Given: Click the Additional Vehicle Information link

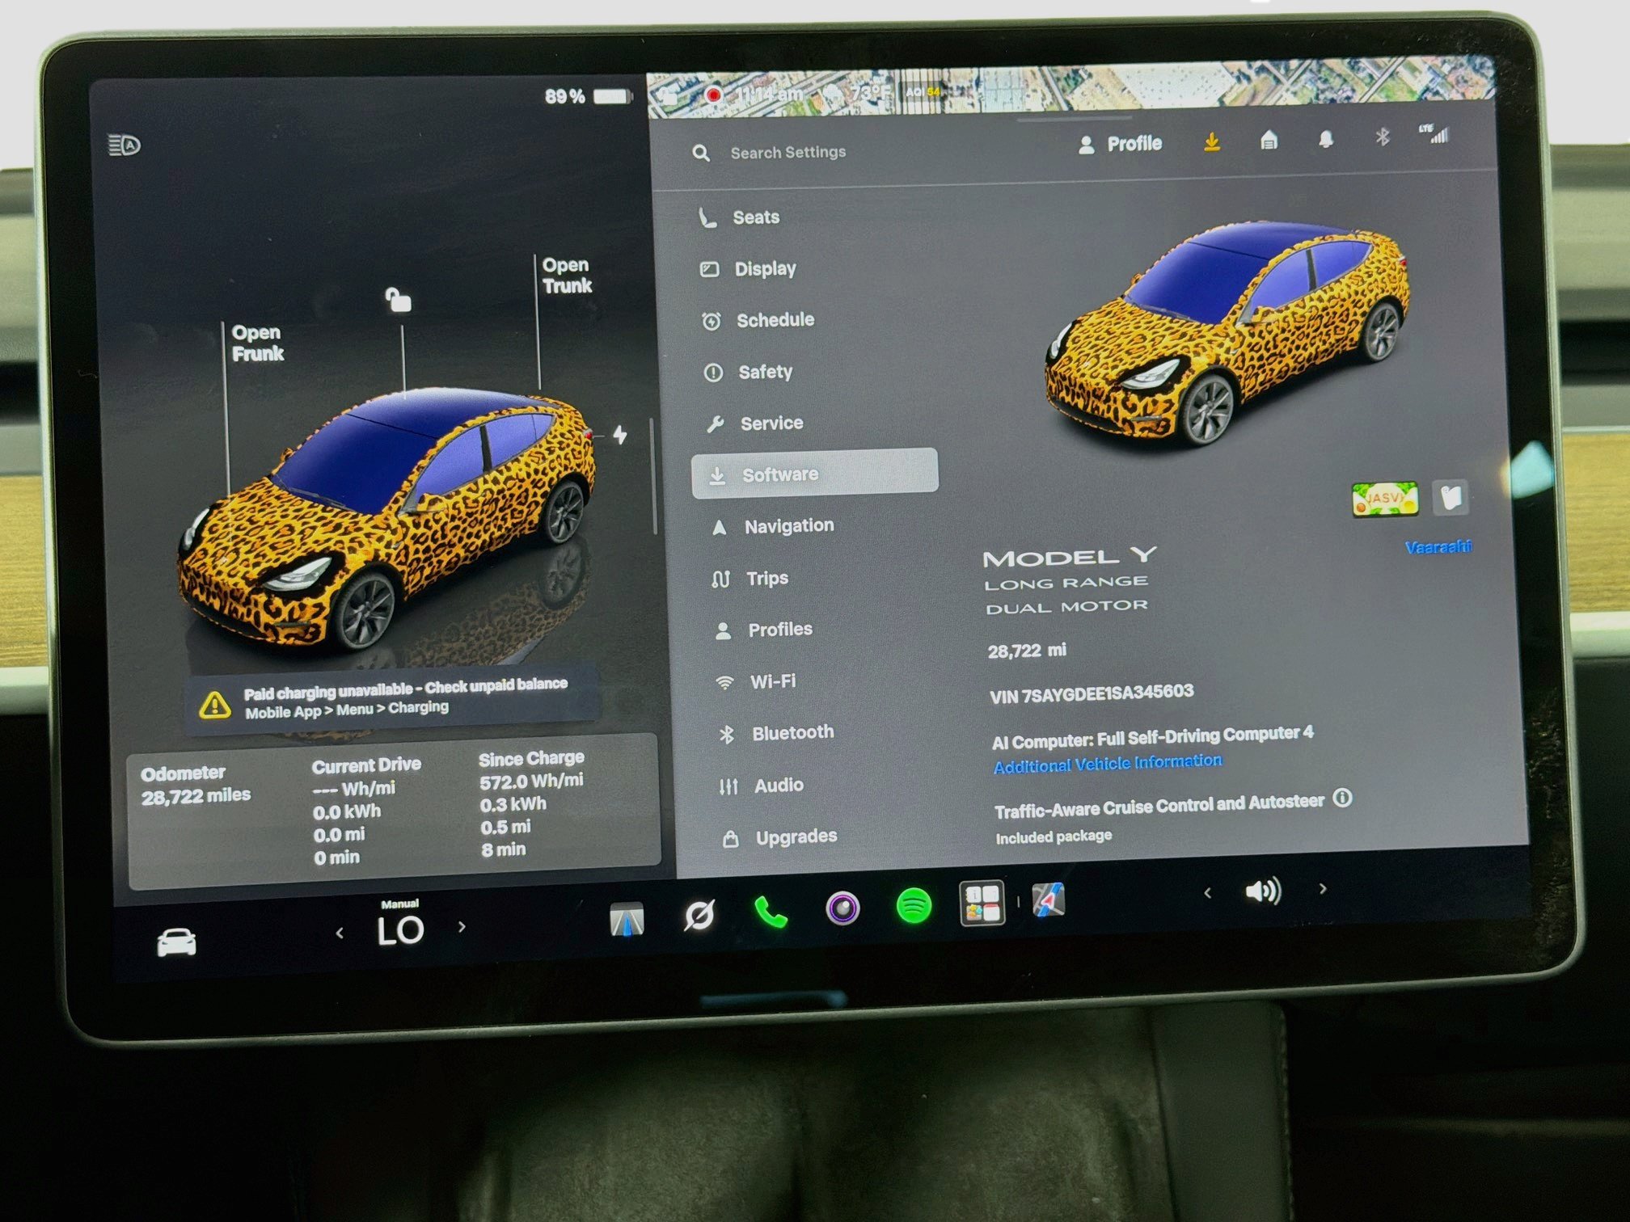Looking at the screenshot, I should pos(1107,763).
